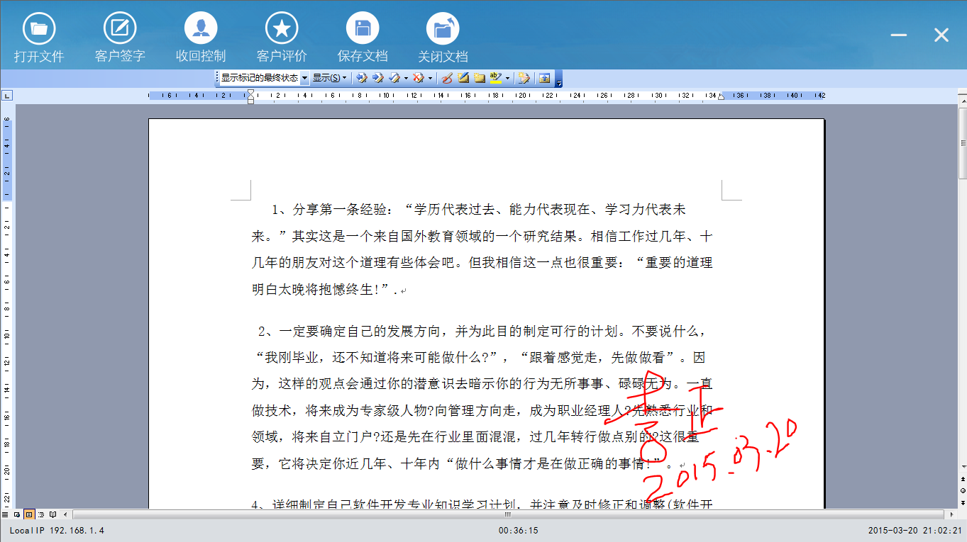967x542 pixels.
Task: Switch to web layout view
Action: coord(17,514)
